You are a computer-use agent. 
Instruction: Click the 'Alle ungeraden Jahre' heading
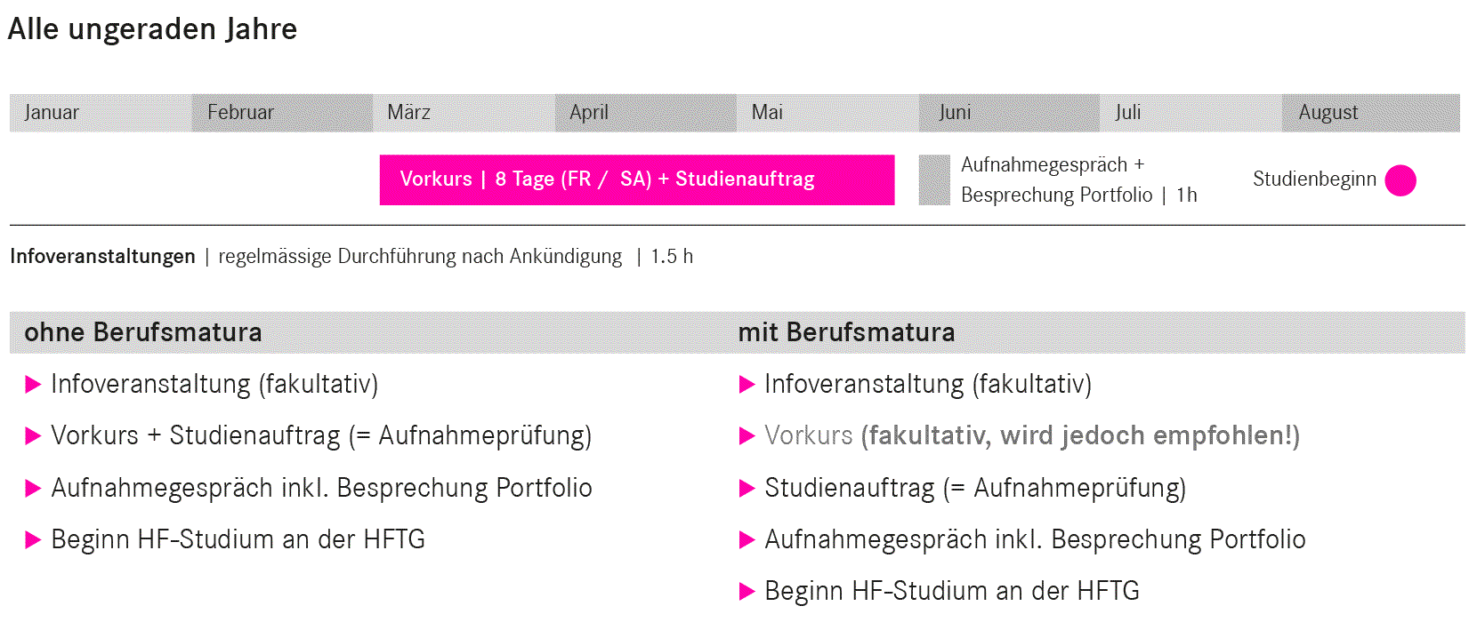tap(152, 29)
